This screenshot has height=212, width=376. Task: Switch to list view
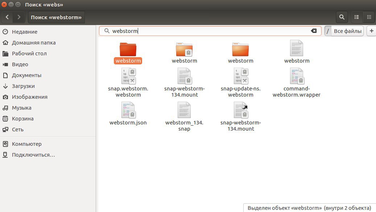pos(356,17)
